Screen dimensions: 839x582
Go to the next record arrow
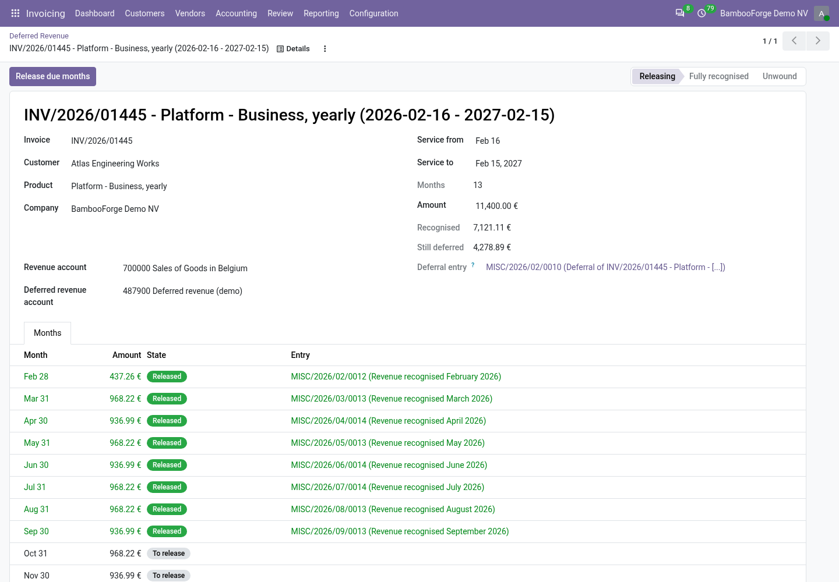[x=818, y=41]
